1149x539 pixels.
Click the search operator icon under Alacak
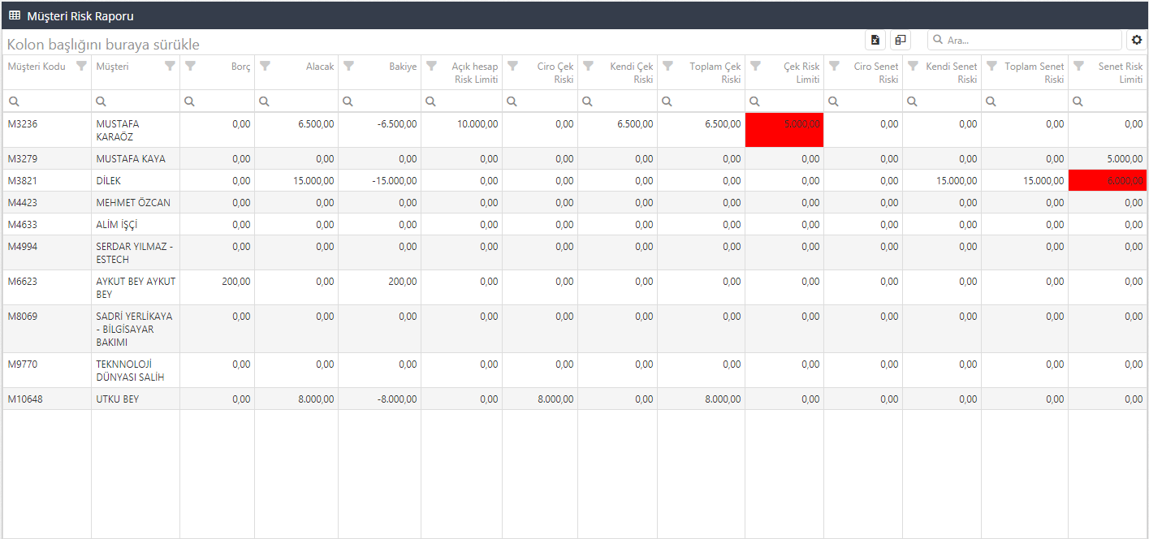pyautogui.click(x=266, y=101)
